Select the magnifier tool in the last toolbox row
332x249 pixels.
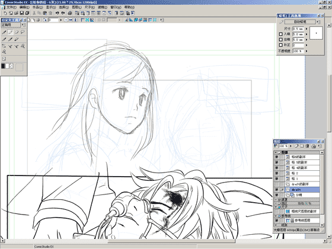4,52
